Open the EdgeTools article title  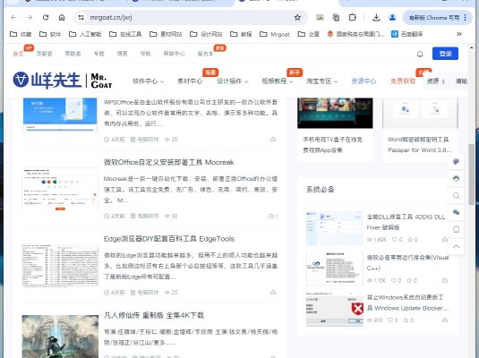point(169,239)
